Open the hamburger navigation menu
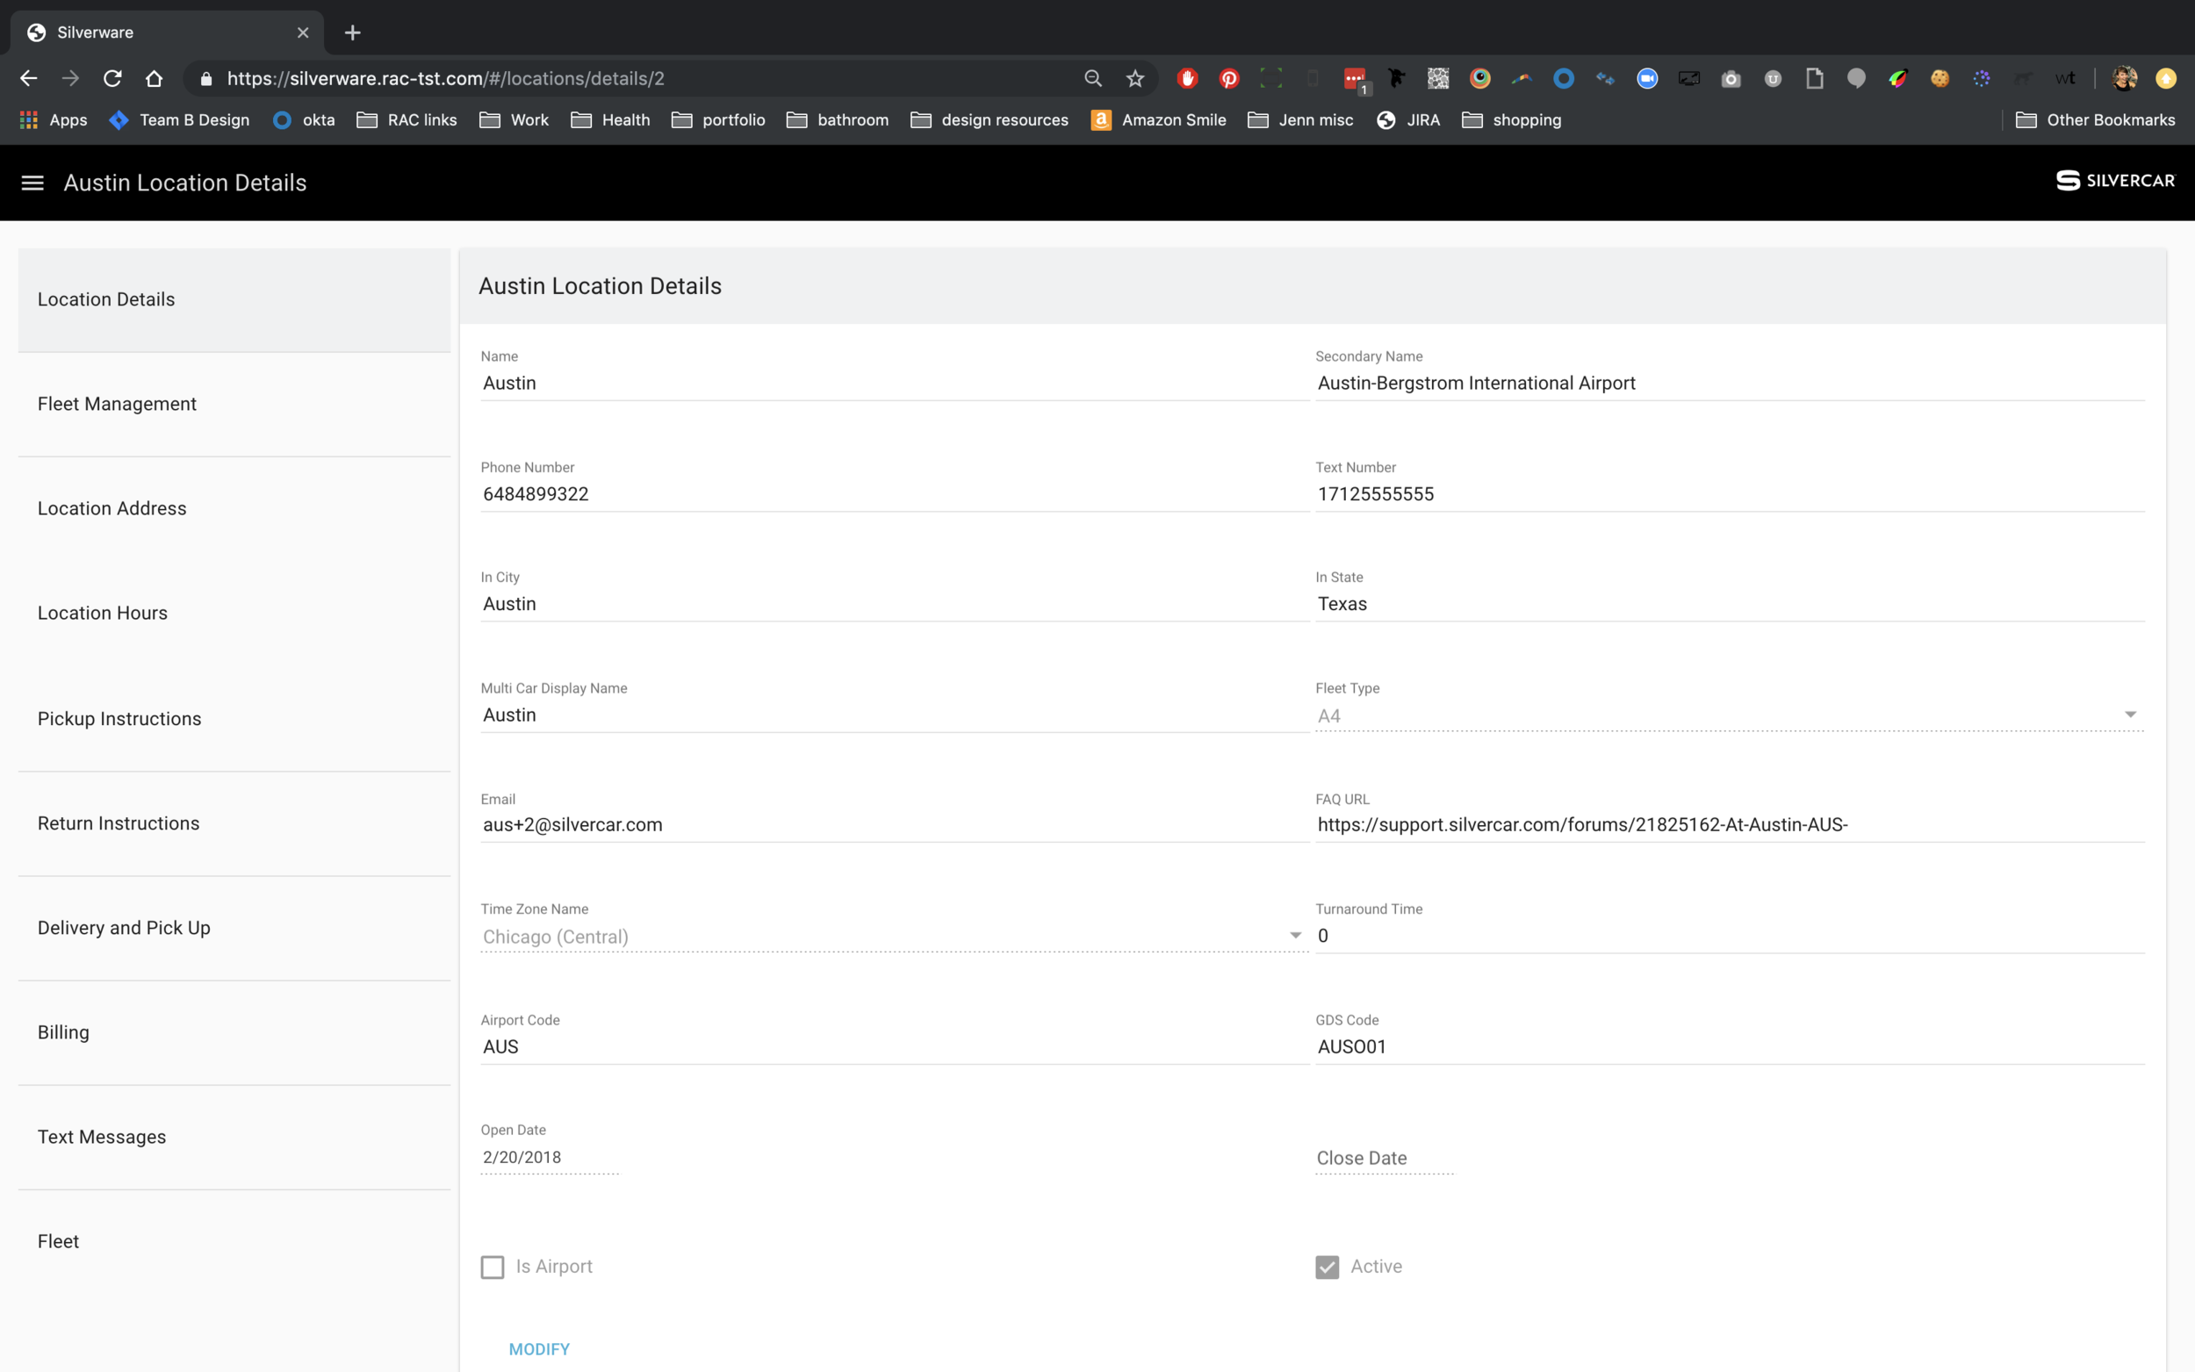 [x=32, y=183]
